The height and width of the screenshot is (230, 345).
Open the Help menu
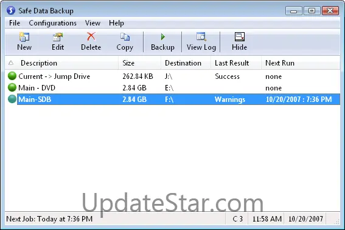[116, 23]
